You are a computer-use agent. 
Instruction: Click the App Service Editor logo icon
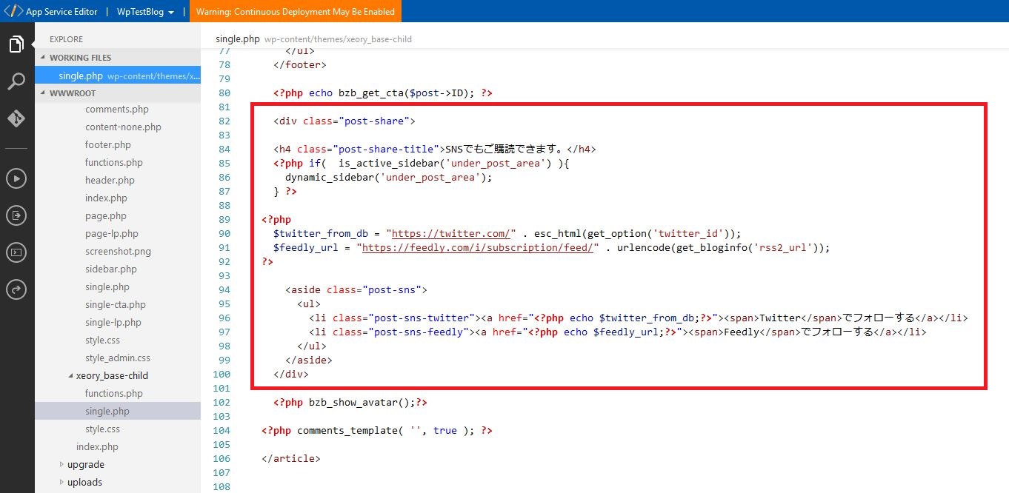coord(13,12)
